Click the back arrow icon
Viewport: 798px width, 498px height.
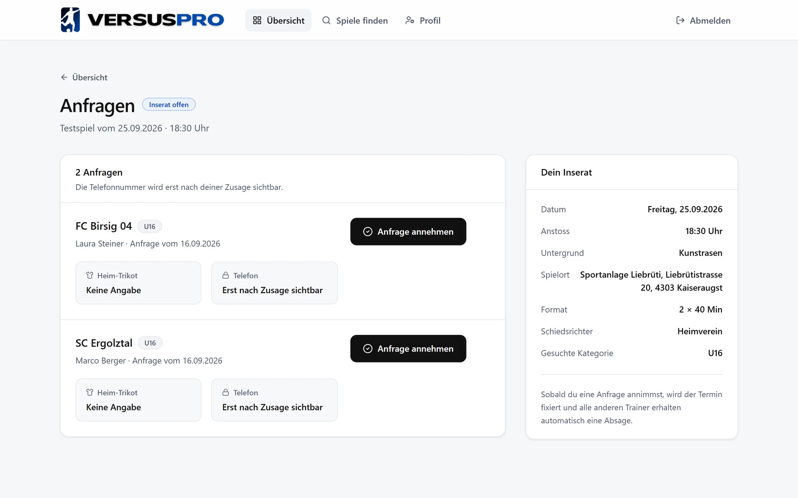[x=64, y=77]
